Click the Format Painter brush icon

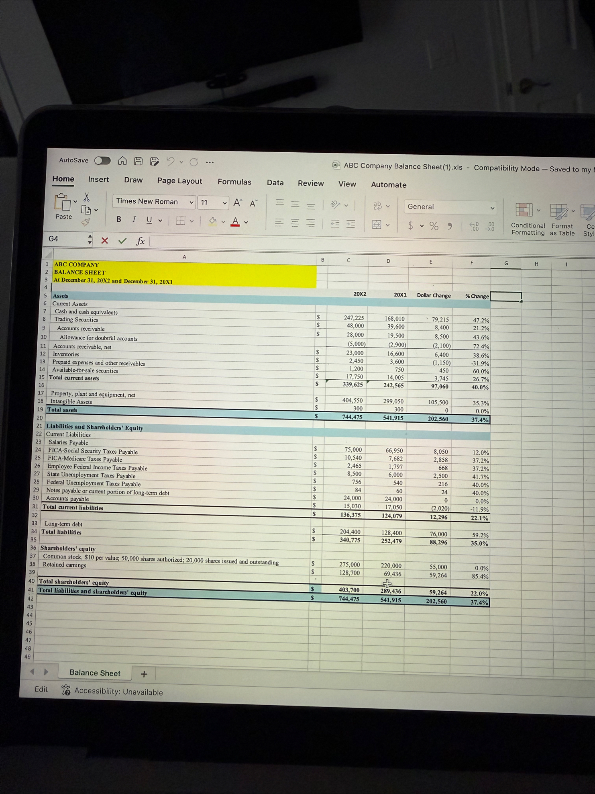[x=86, y=221]
